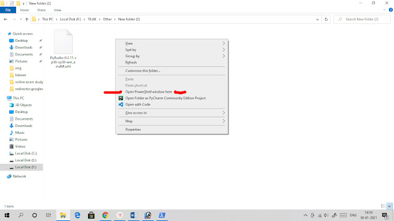Open Microsoft Store on taskbar
Image resolution: width=394 pixels, height=221 pixels.
(x=91, y=215)
